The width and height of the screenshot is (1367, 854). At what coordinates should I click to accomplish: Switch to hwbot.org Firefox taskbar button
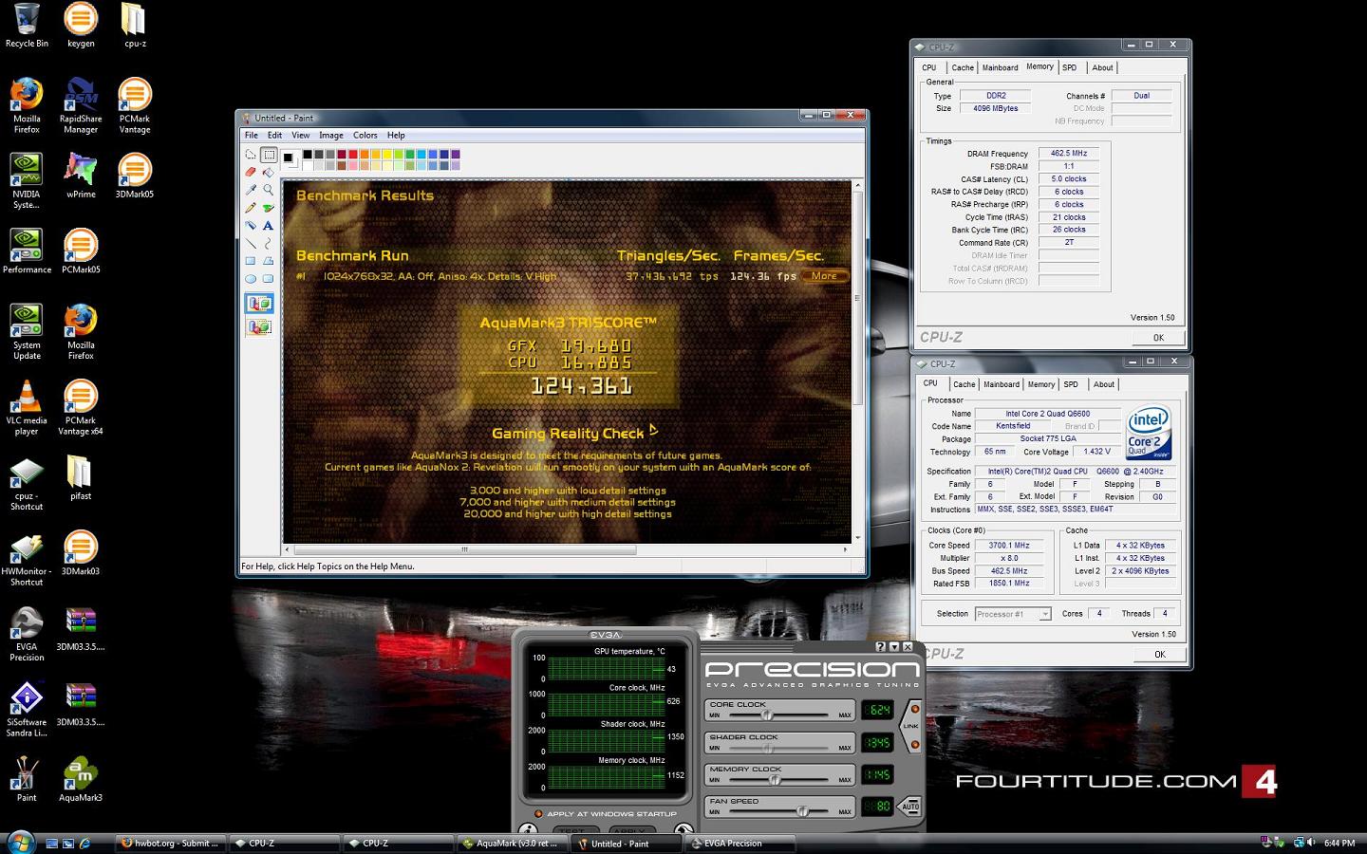pyautogui.click(x=170, y=843)
